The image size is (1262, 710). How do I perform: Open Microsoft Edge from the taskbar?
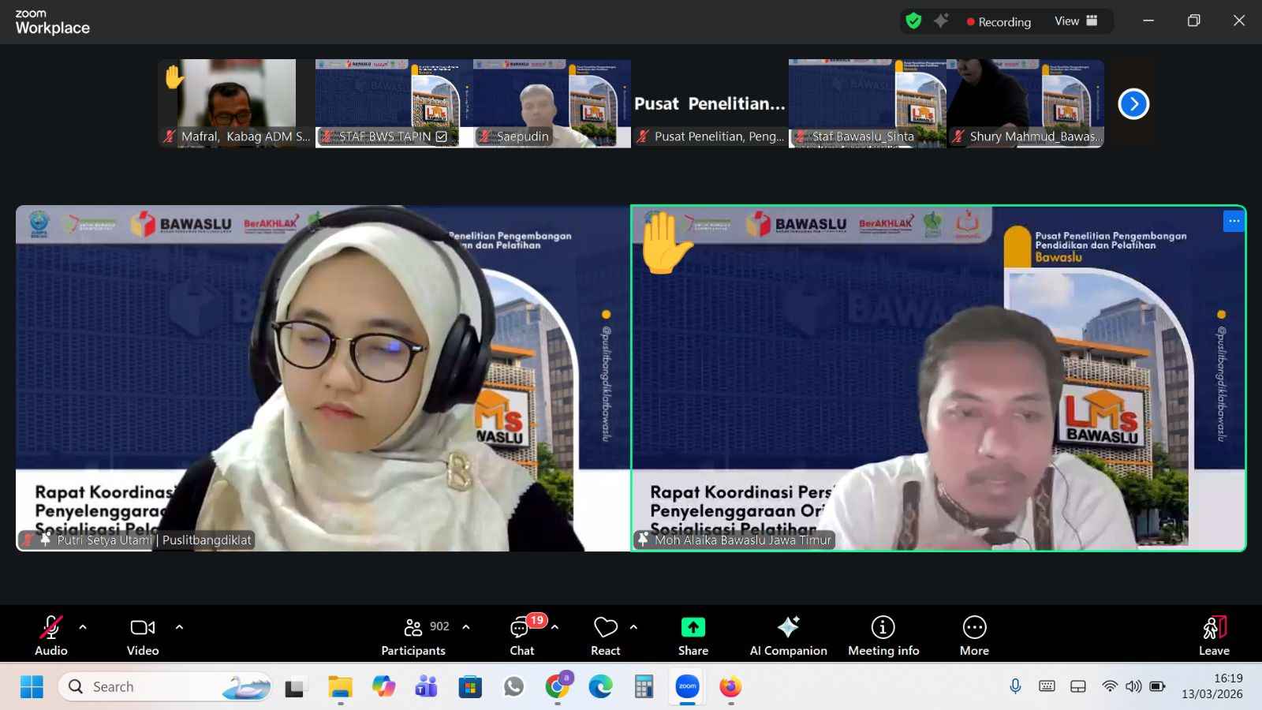point(600,687)
